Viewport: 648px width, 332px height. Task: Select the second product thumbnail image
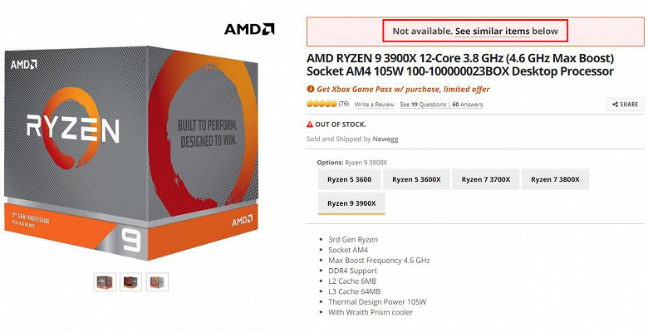131,281
